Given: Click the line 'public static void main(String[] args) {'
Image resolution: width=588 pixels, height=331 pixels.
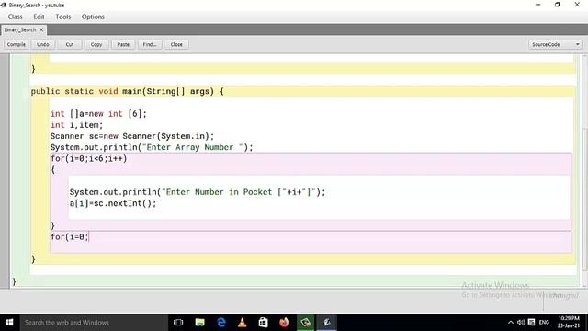Looking at the screenshot, I should click(x=128, y=91).
